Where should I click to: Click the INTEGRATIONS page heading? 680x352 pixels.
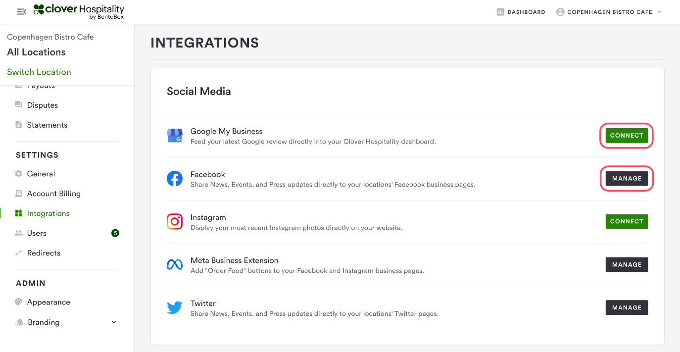205,43
